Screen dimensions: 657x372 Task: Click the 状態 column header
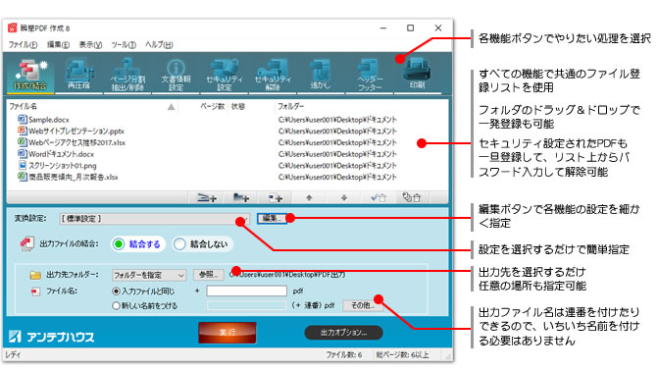click(x=237, y=107)
